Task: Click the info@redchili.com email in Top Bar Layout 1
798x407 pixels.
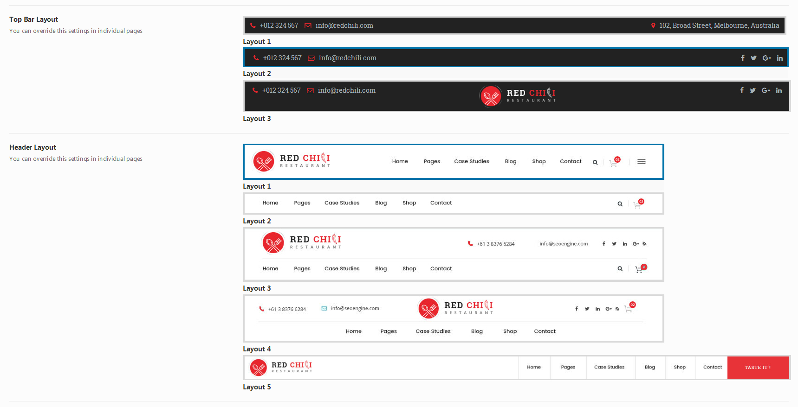Action: click(344, 25)
